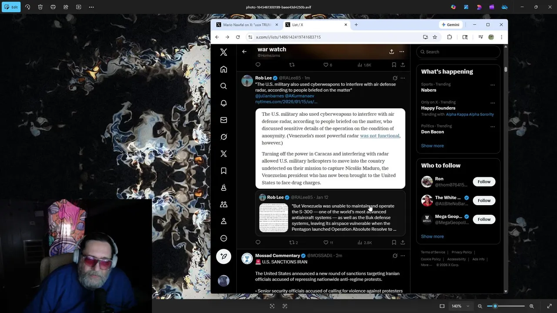Go back in browser history
557x313 pixels.
[x=217, y=37]
